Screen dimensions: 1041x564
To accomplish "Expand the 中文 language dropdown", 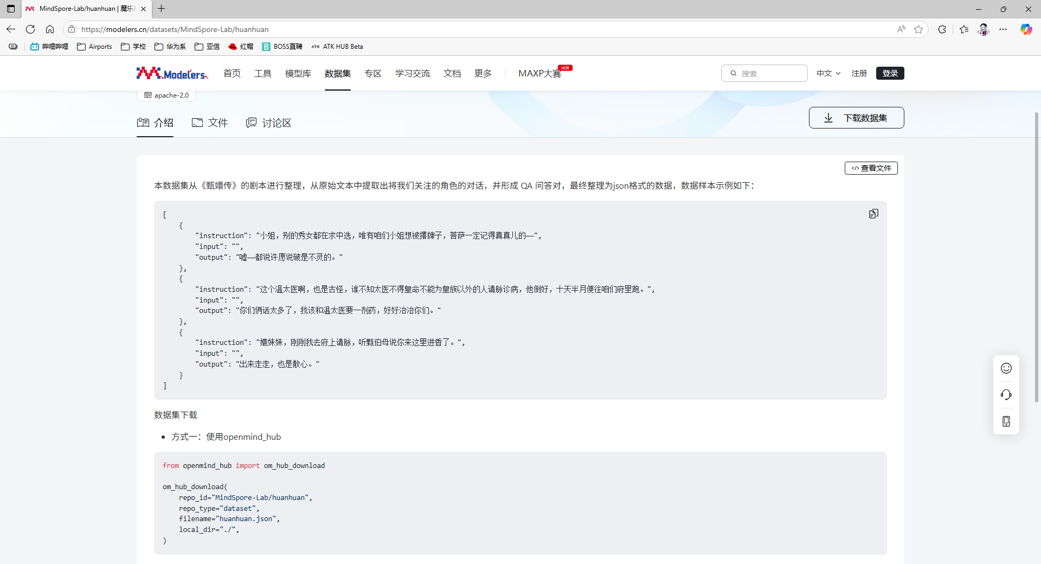I will point(828,73).
